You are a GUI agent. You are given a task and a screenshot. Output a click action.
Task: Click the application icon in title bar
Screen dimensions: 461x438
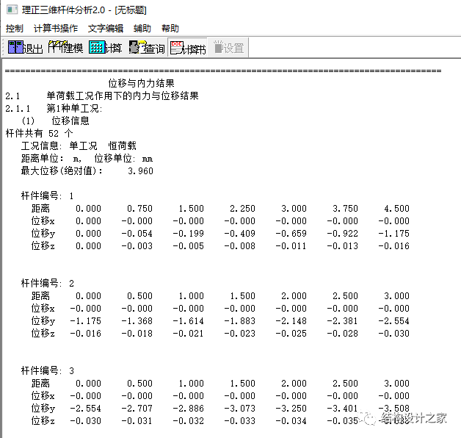click(x=12, y=10)
